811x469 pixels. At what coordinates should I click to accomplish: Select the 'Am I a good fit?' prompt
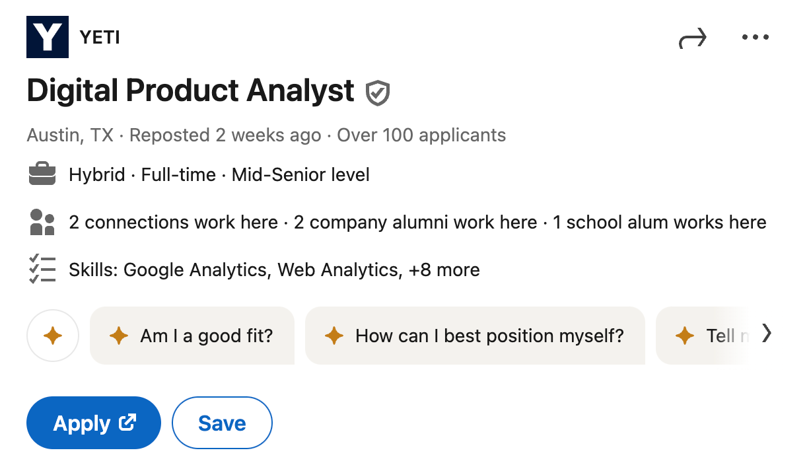pyautogui.click(x=192, y=336)
